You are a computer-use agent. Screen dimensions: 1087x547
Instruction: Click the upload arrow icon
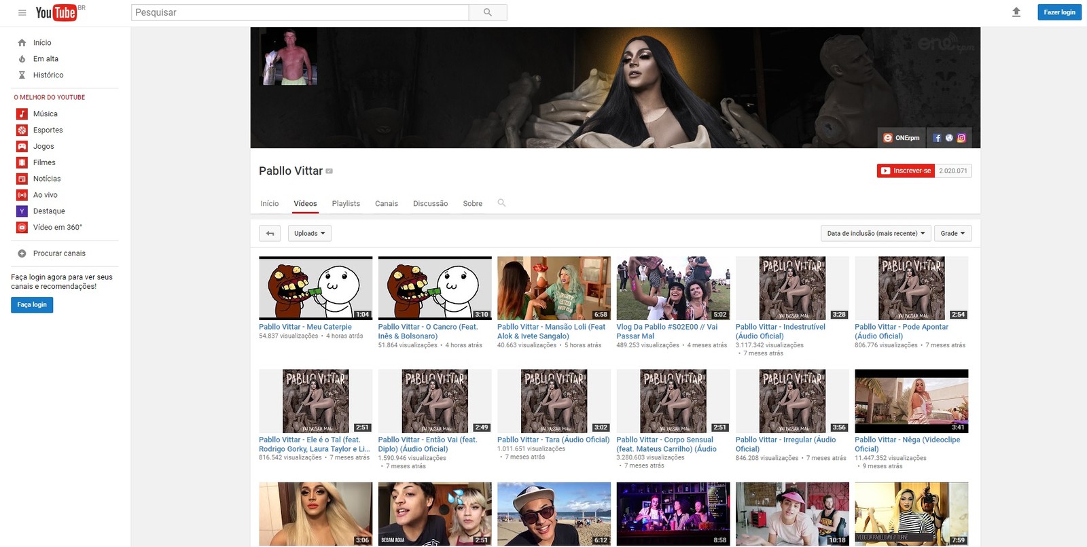[1016, 12]
